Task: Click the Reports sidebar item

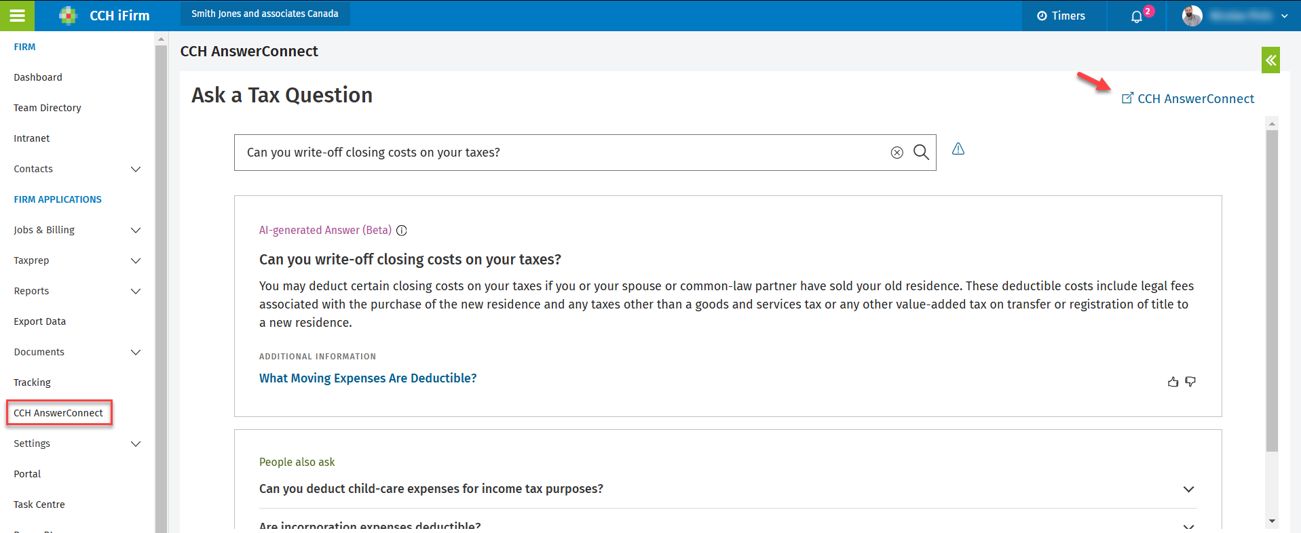Action: [x=31, y=291]
